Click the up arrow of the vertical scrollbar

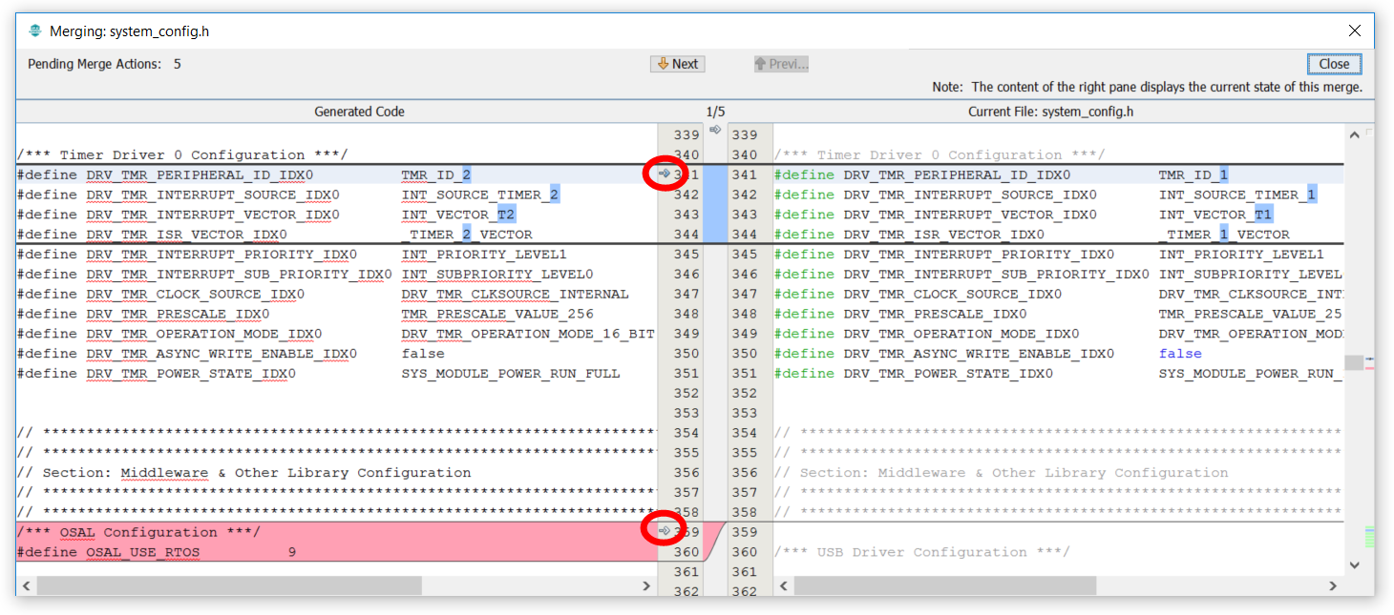[1354, 134]
